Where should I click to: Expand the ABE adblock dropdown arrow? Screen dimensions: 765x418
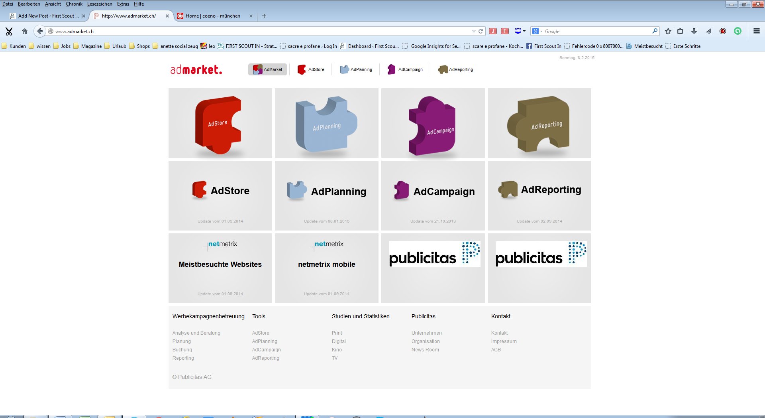[x=524, y=31]
